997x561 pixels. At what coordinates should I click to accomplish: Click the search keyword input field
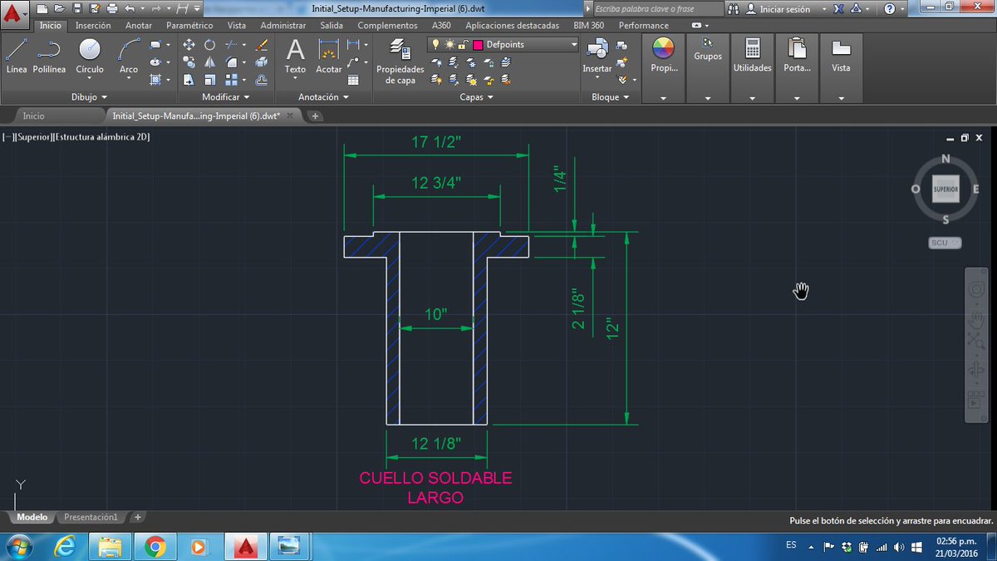click(656, 8)
